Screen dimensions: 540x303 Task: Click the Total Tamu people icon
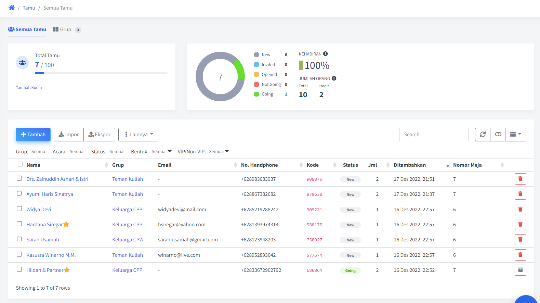click(22, 63)
